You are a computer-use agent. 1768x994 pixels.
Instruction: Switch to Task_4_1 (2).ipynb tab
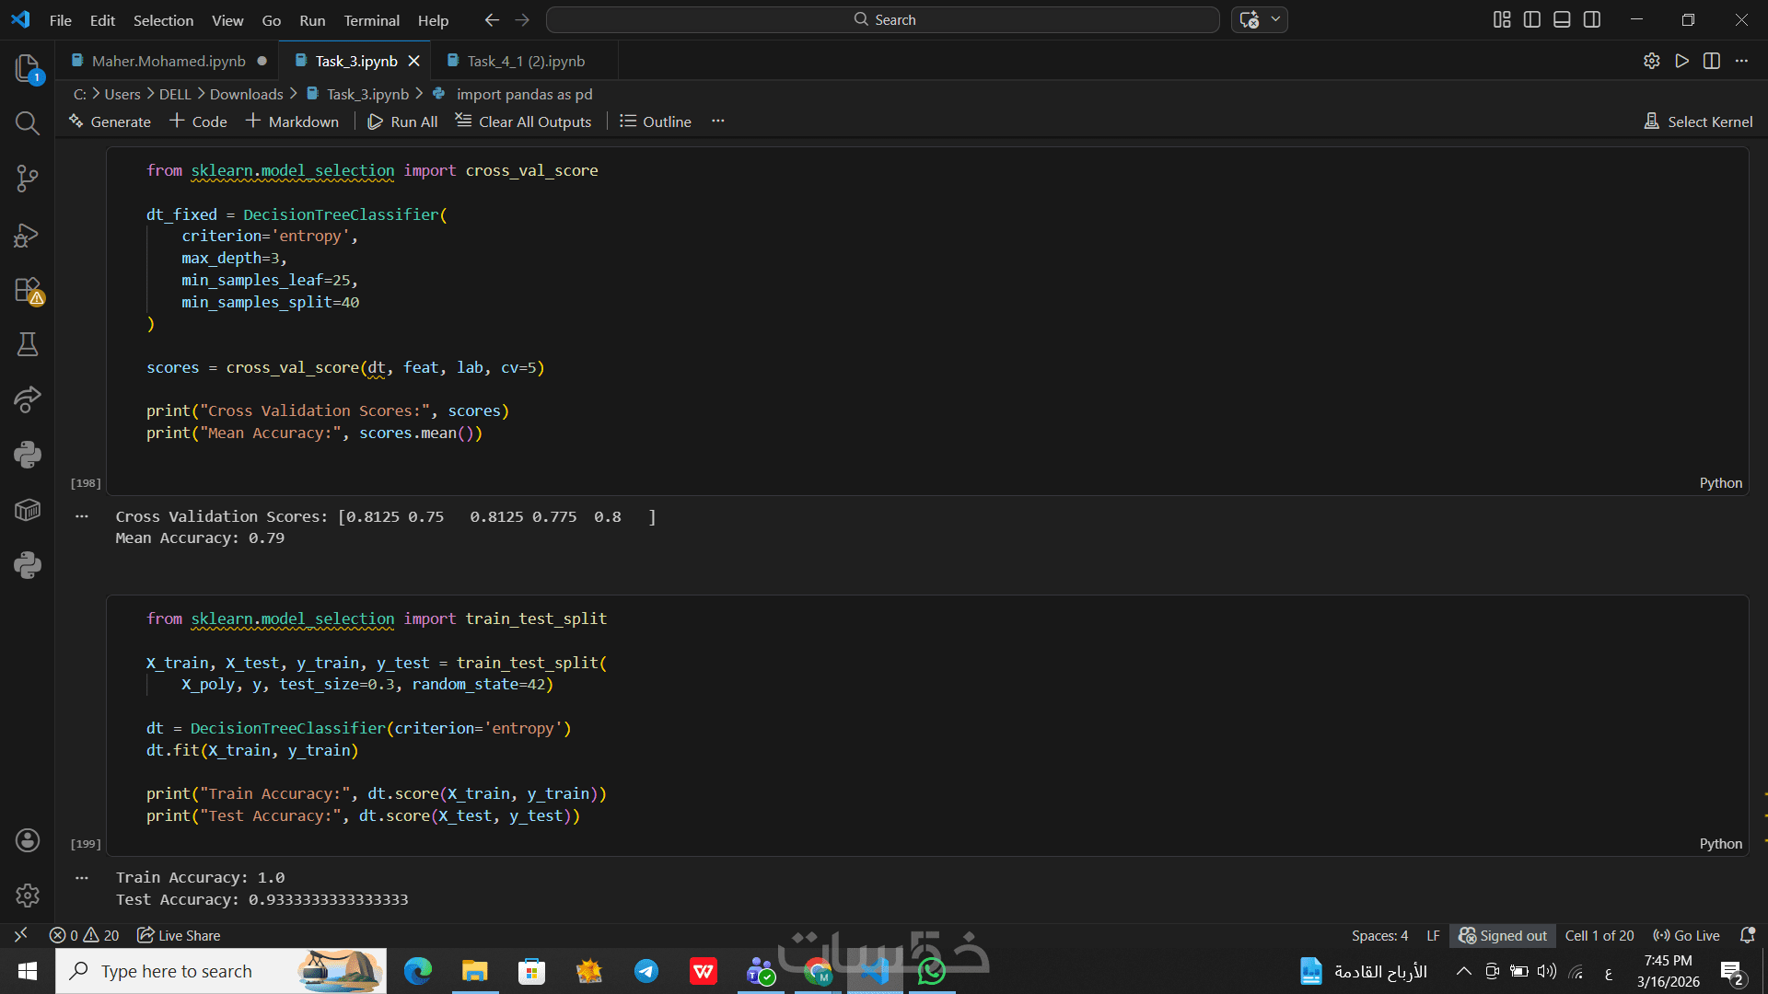pos(525,61)
